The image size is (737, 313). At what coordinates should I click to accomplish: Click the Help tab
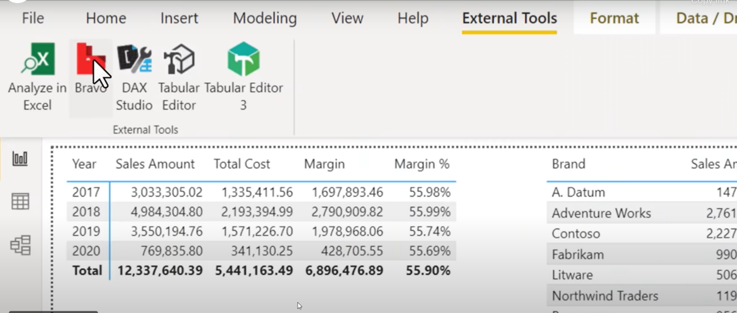(412, 18)
